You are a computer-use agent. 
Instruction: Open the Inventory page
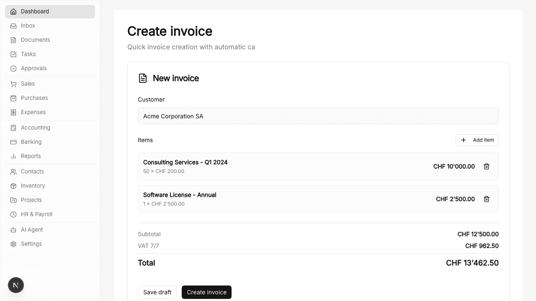13,186
